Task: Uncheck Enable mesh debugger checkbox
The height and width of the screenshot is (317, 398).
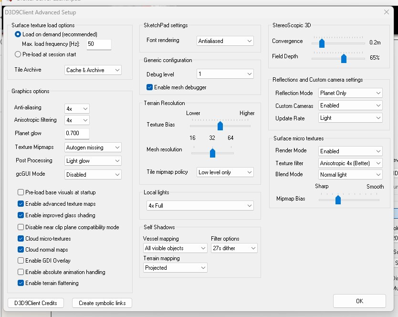Action: click(x=150, y=87)
